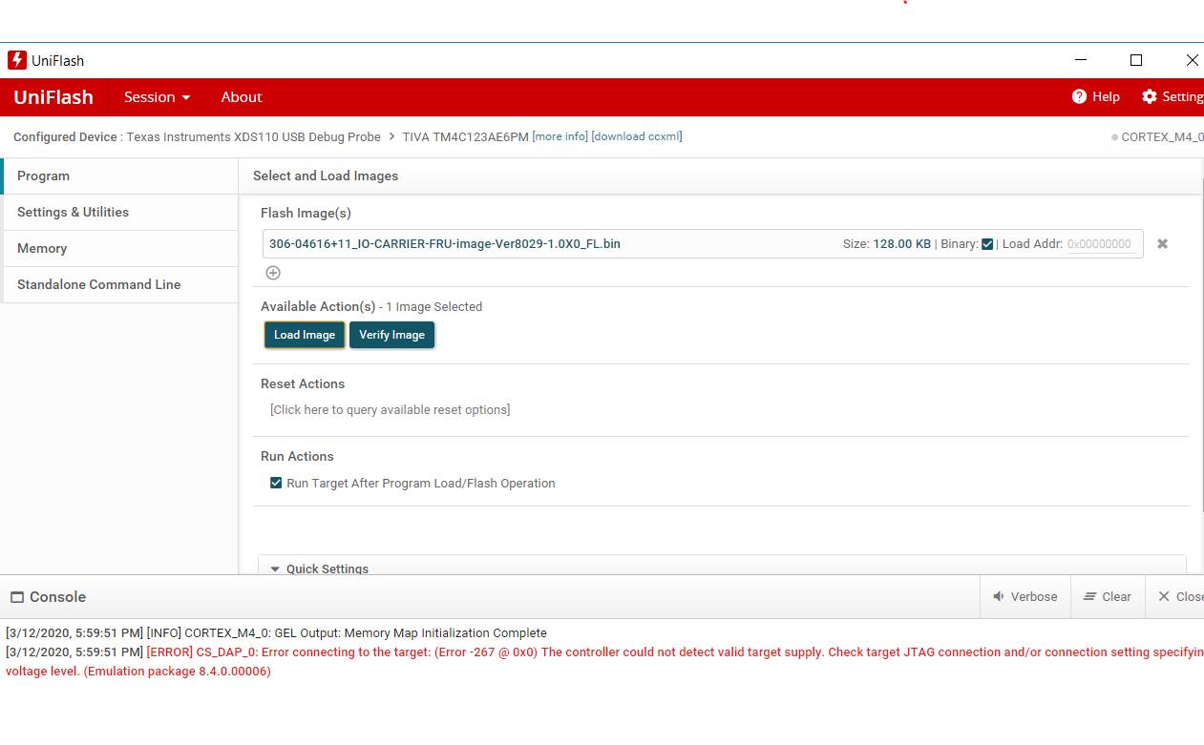Click the TIVA TM4C123AE6PM device name
This screenshot has height=745, width=1204.
click(x=465, y=136)
